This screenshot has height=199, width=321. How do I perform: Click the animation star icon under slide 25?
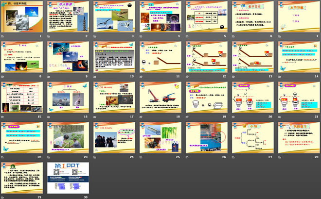pyautogui.click(x=141, y=157)
